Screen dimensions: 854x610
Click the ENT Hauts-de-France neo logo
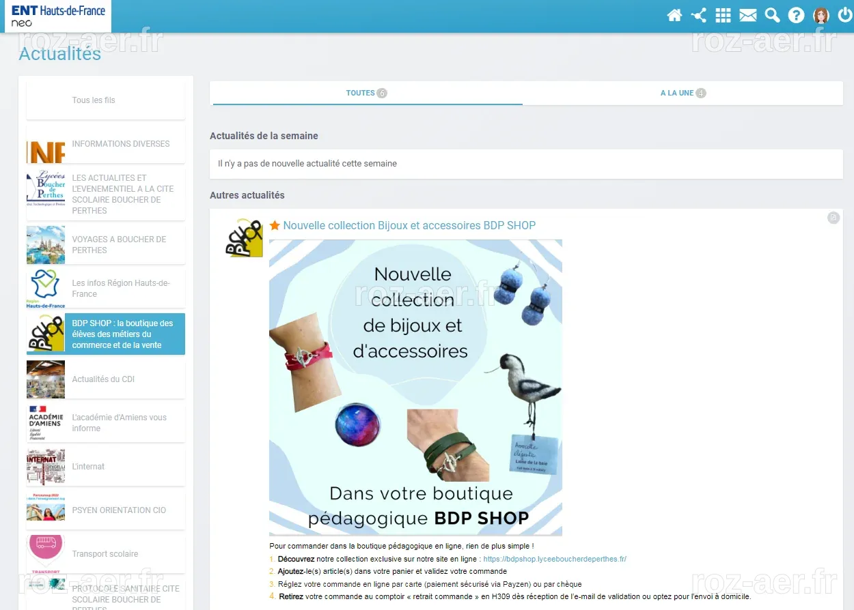tap(58, 16)
